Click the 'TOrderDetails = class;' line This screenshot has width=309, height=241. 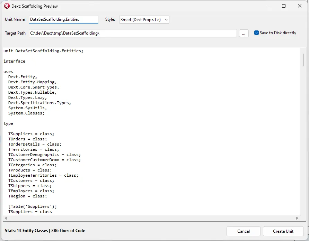(x=35, y=144)
